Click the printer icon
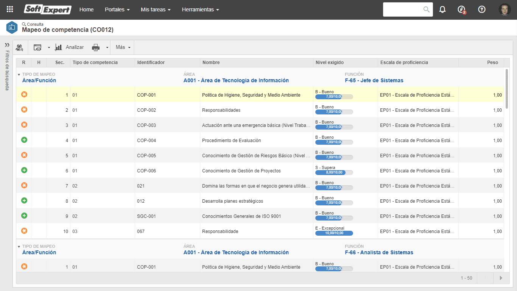The image size is (517, 291). [96, 47]
